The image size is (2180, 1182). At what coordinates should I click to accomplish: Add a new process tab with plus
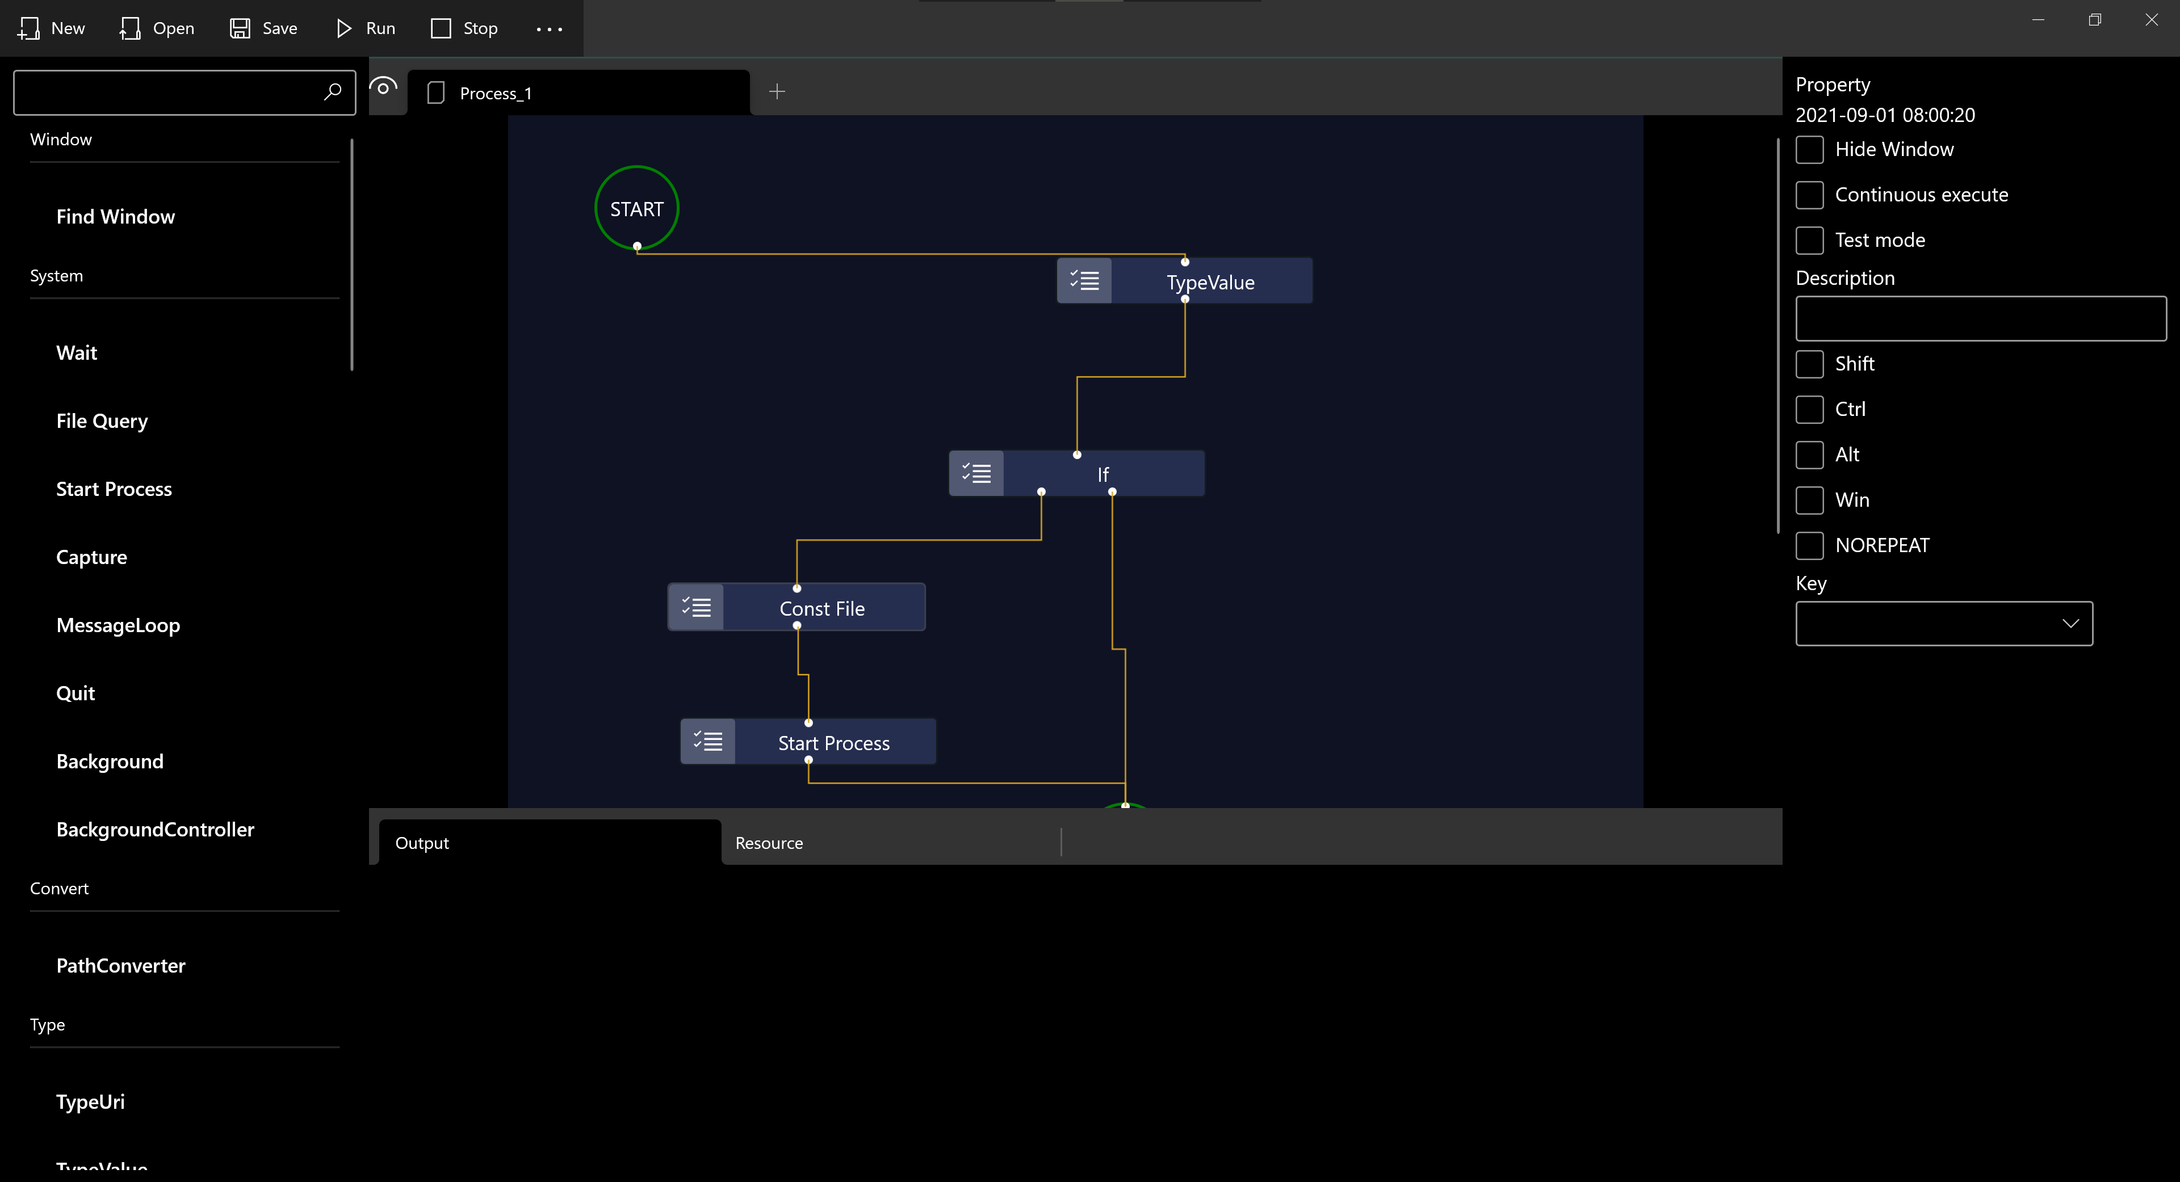point(777,91)
